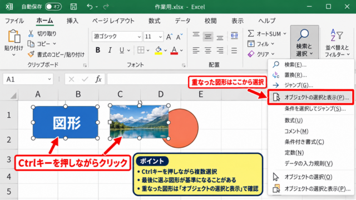Click the Undo arrow icon
Image resolution: width=356 pixels, height=200 pixels.
pos(90,7)
